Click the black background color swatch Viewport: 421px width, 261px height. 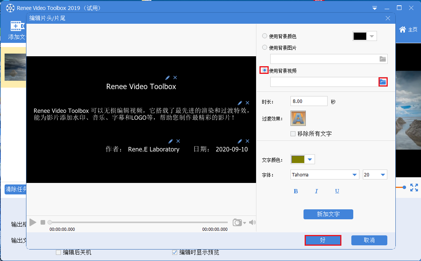360,36
